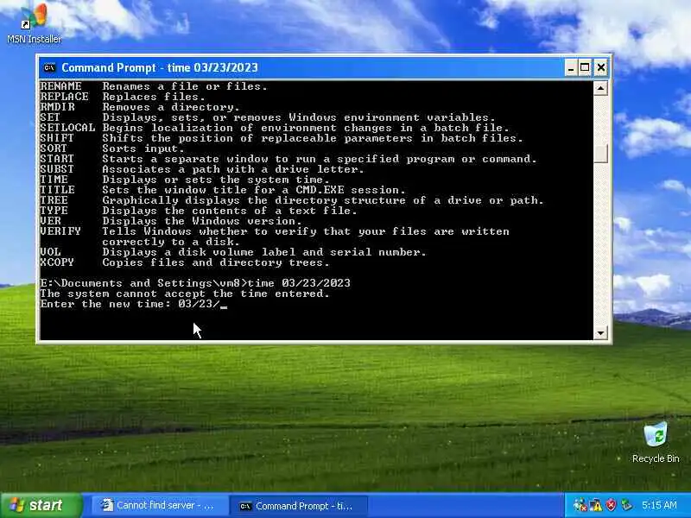This screenshot has height=518, width=691.
Task: Click the VOL command row
Action: click(x=233, y=252)
